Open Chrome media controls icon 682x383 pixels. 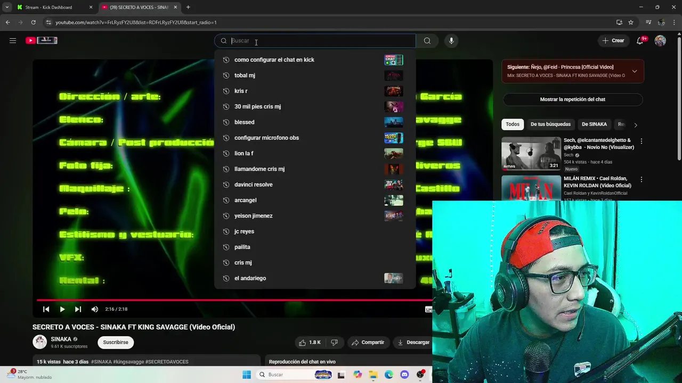pos(648,22)
